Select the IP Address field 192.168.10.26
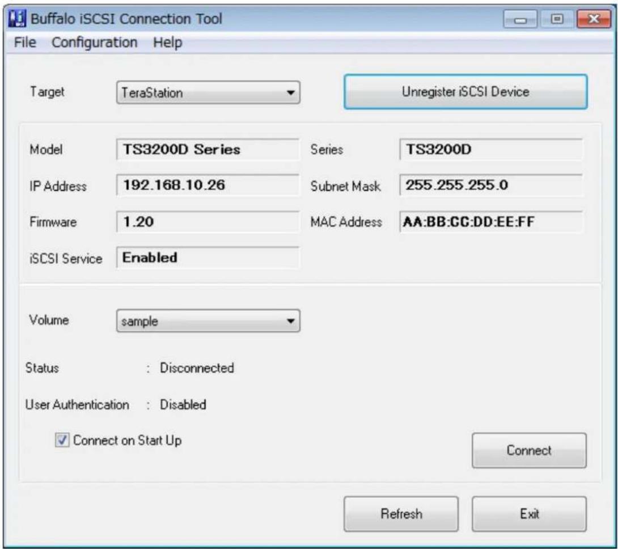The image size is (618, 549). point(208,185)
